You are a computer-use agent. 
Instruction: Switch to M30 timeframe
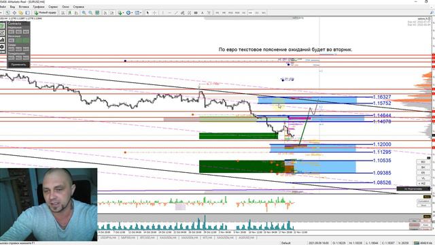pyautogui.click(x=237, y=13)
